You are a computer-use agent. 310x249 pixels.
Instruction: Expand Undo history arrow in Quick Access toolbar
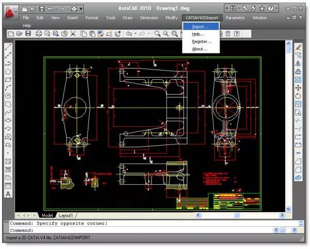[56, 9]
